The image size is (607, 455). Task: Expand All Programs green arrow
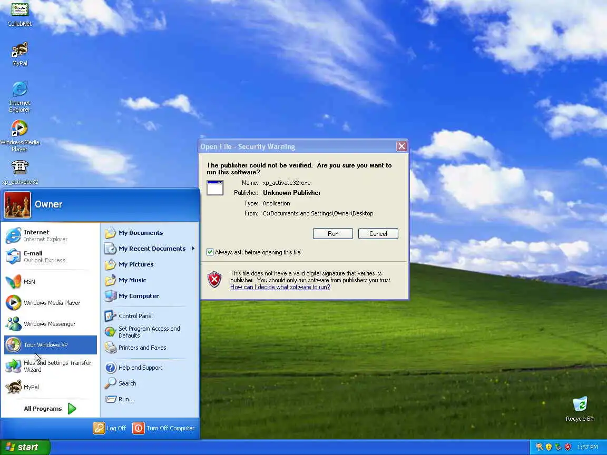tap(72, 409)
